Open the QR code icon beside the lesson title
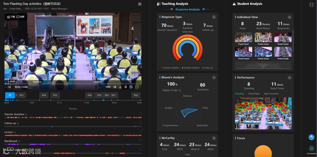This screenshot has height=157, width=317. pyautogui.click(x=140, y=4)
